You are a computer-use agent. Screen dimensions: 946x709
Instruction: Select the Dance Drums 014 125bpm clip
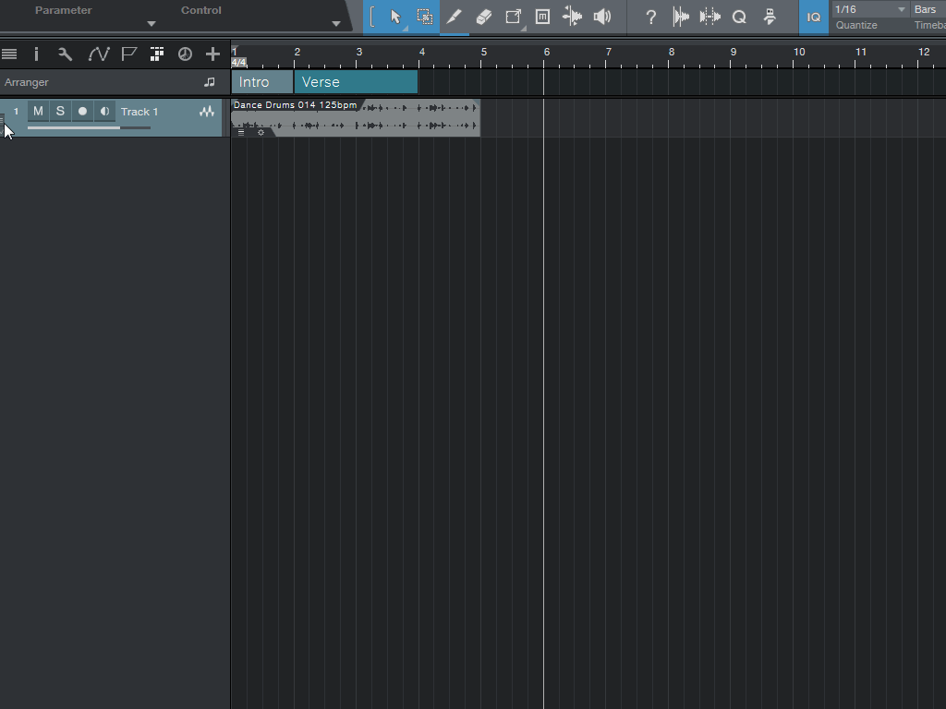pyautogui.click(x=356, y=117)
